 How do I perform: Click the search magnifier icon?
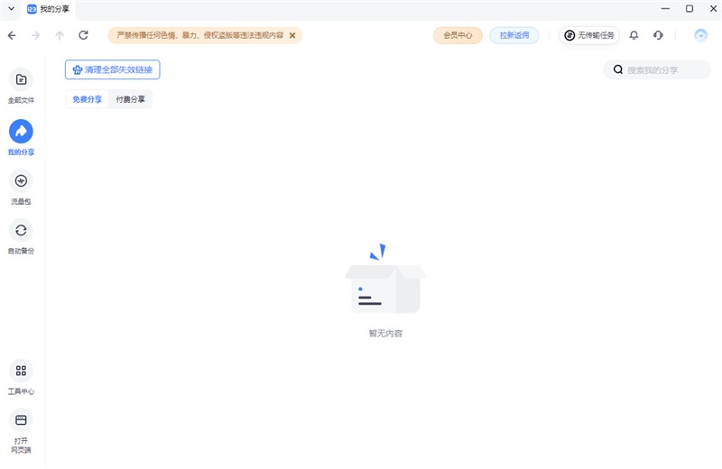pyautogui.click(x=618, y=69)
